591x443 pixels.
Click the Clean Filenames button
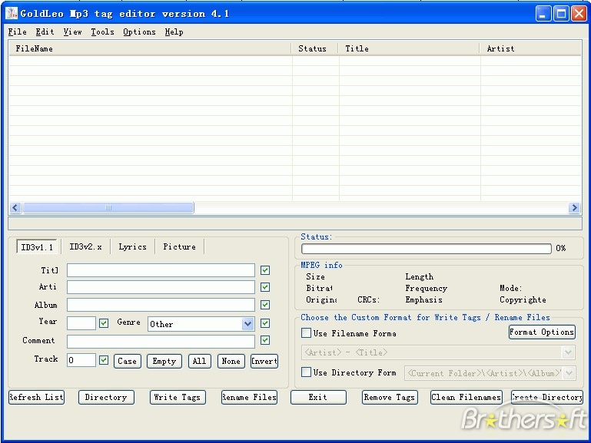(x=466, y=397)
